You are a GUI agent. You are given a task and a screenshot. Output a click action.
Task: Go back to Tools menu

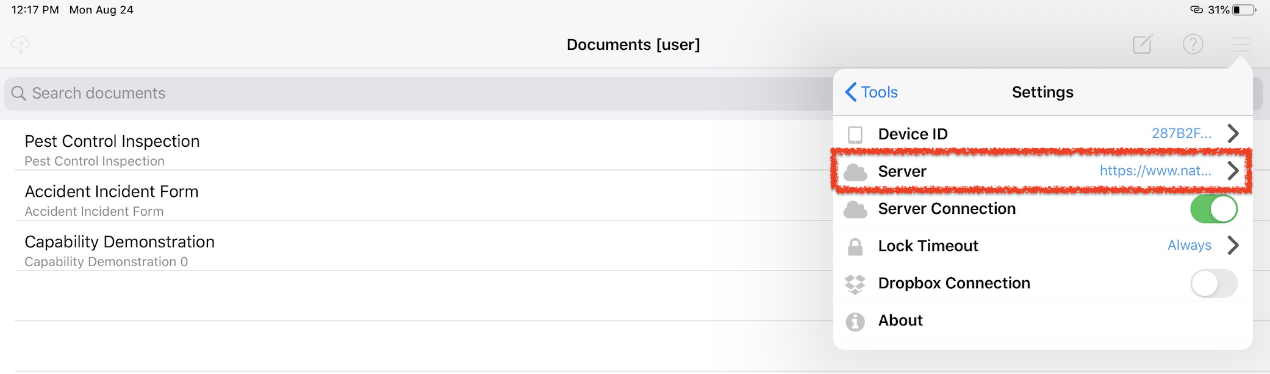pyautogui.click(x=871, y=92)
